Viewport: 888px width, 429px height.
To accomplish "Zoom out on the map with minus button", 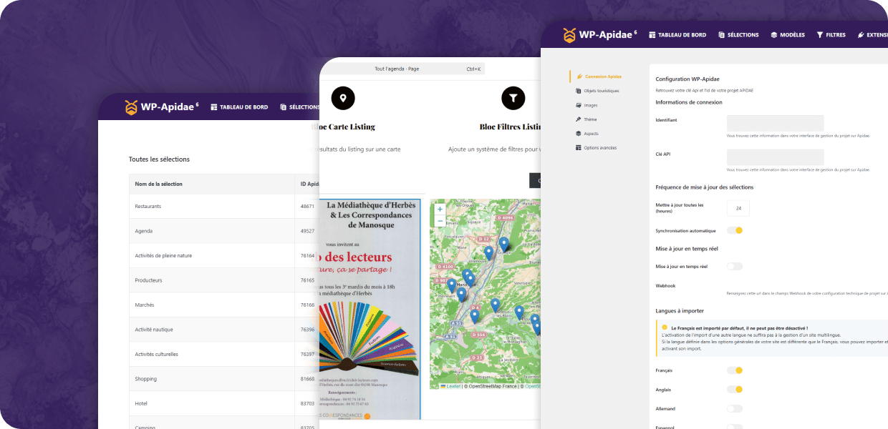I will click(440, 222).
